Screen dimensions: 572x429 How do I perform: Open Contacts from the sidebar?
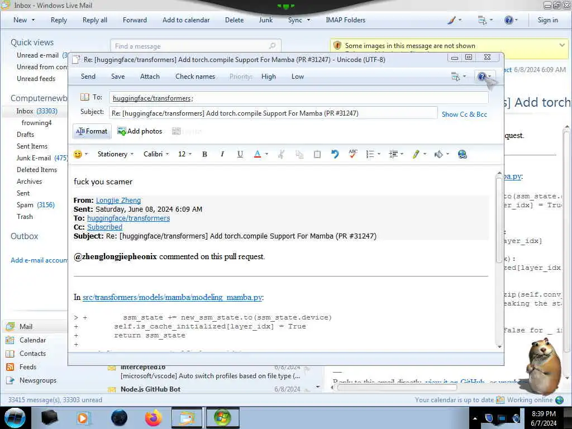pyautogui.click(x=32, y=354)
